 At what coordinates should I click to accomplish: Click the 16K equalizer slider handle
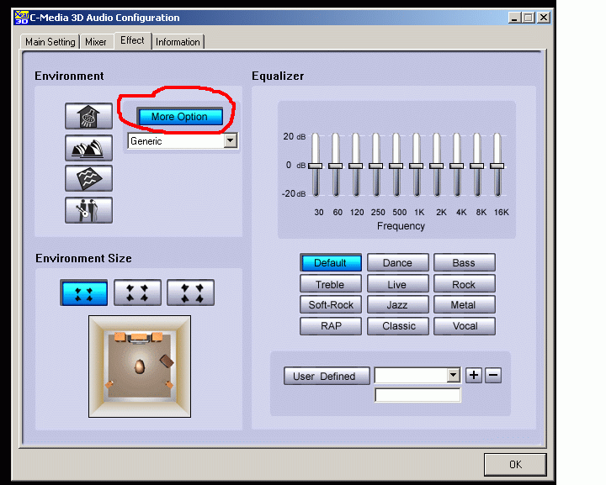point(497,166)
